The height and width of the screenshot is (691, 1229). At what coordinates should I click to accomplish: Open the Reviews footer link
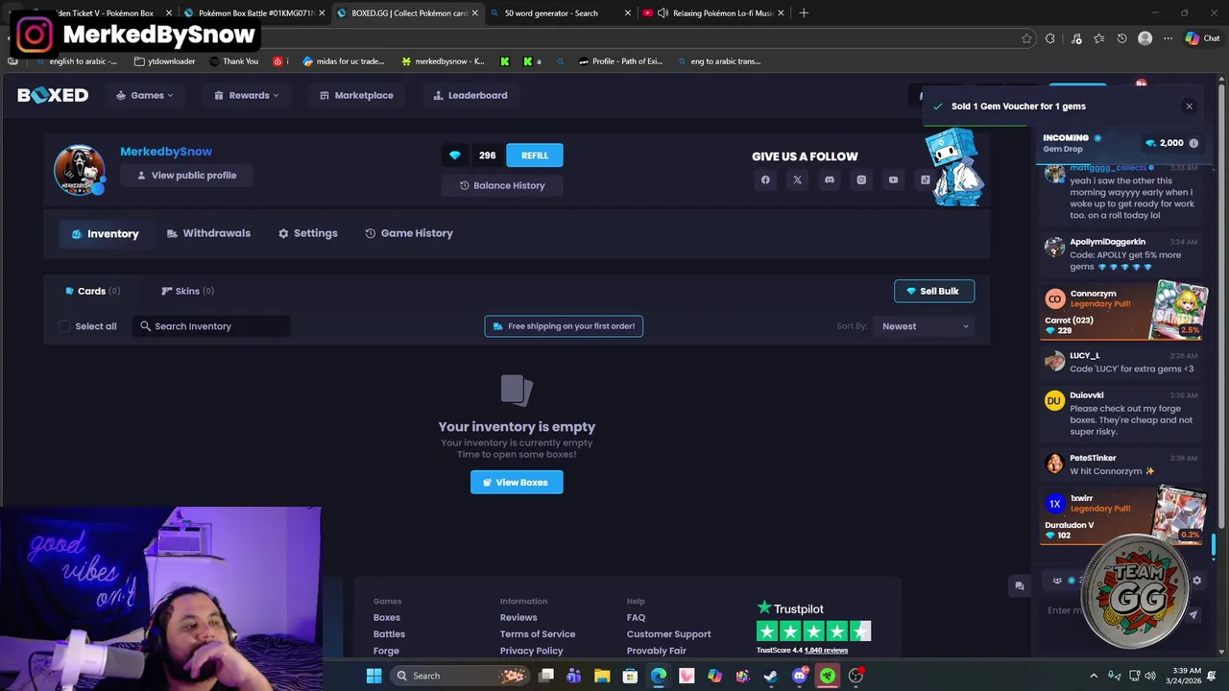(518, 617)
